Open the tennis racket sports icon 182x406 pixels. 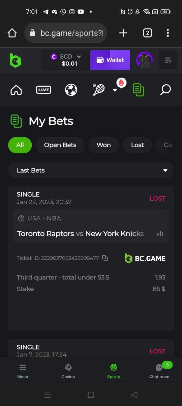(98, 90)
